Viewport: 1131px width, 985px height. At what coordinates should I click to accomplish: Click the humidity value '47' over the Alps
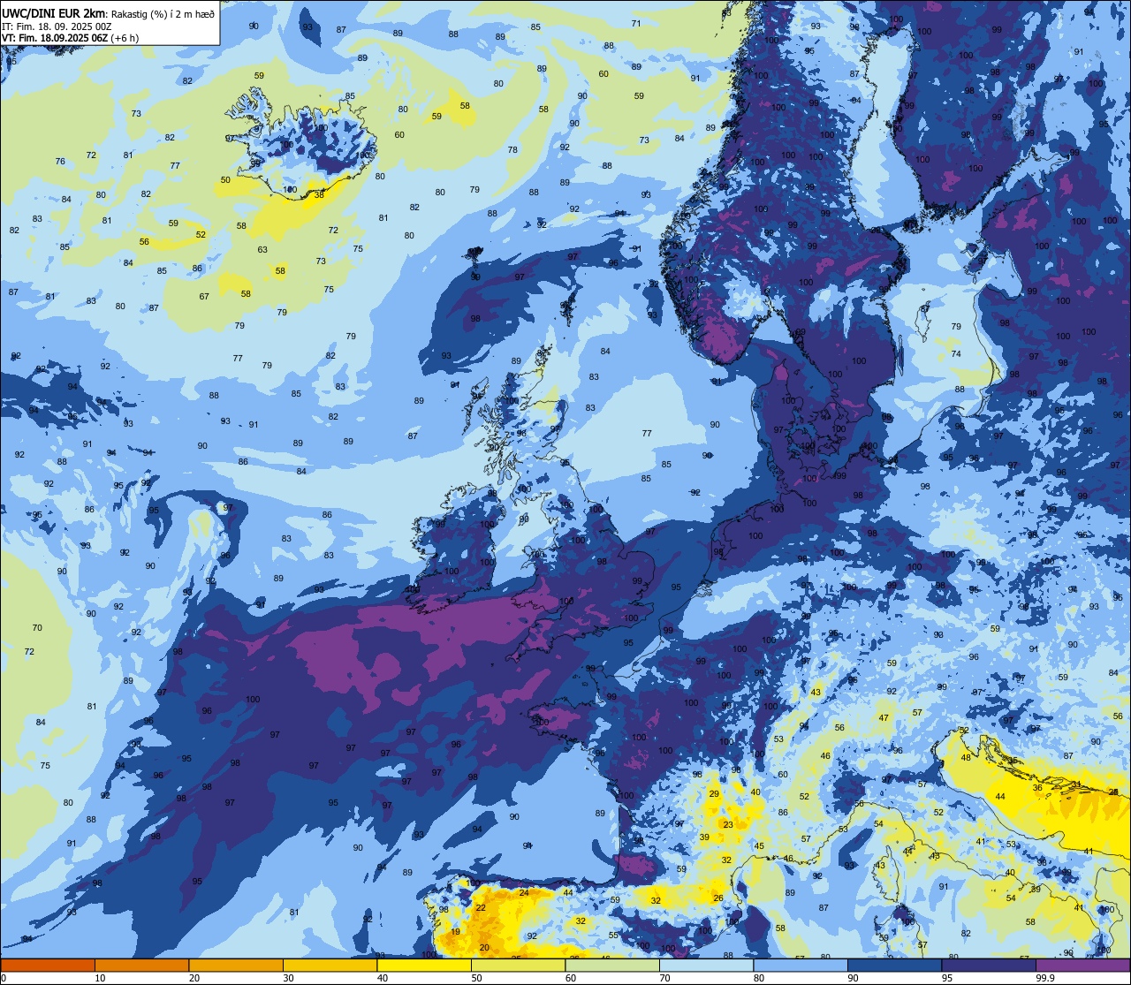click(x=884, y=717)
